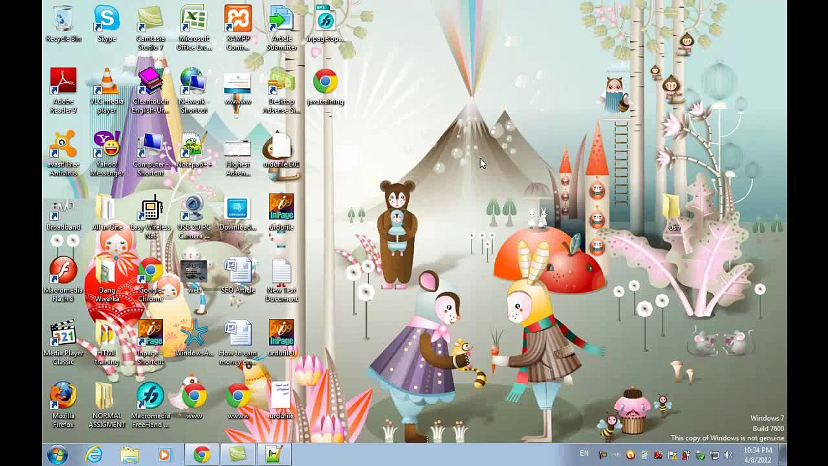
Task: Open avast orange tray icon
Action: pos(631,455)
